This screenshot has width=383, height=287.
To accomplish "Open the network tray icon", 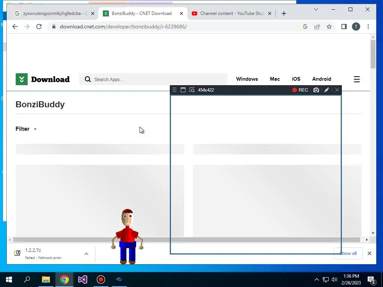I will 326,280.
